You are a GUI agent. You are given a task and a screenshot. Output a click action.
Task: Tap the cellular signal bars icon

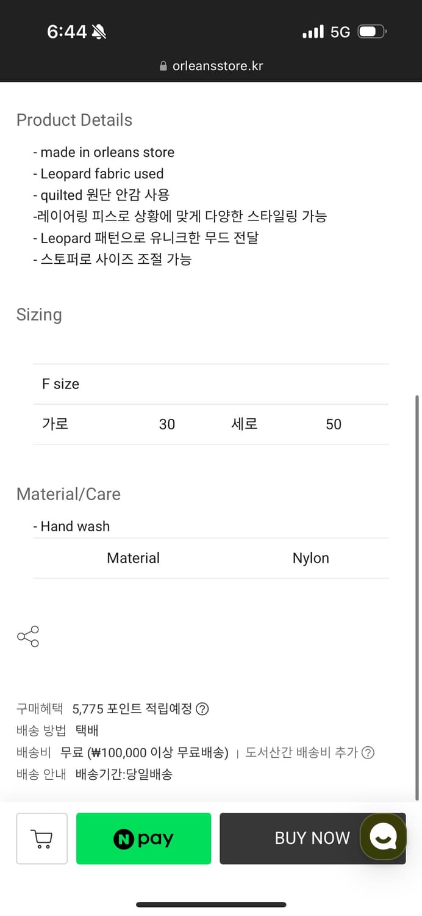tap(313, 32)
